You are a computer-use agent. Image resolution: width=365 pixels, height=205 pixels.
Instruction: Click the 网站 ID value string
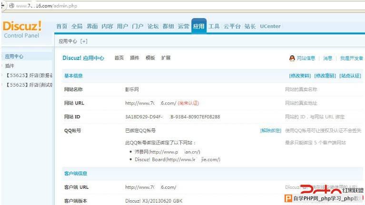click(172, 117)
